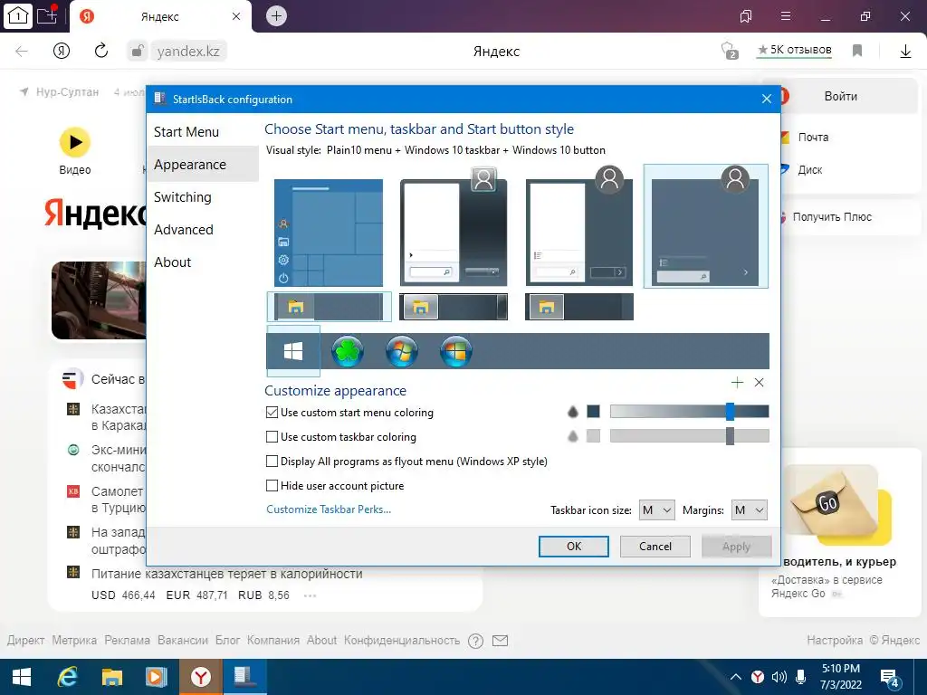Image resolution: width=927 pixels, height=695 pixels.
Task: Open the notification center with badge 4
Action: pos(889,677)
